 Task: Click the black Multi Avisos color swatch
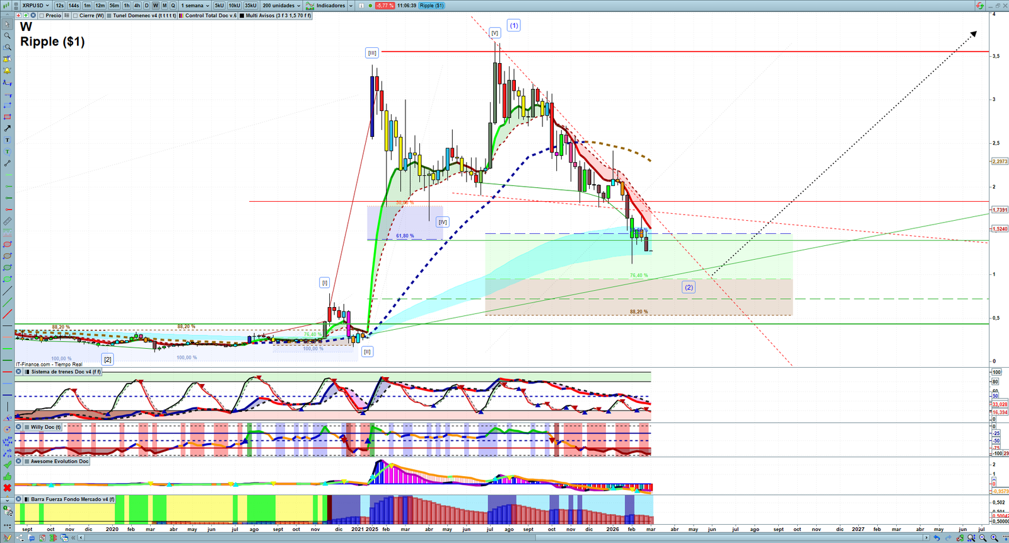tap(242, 16)
